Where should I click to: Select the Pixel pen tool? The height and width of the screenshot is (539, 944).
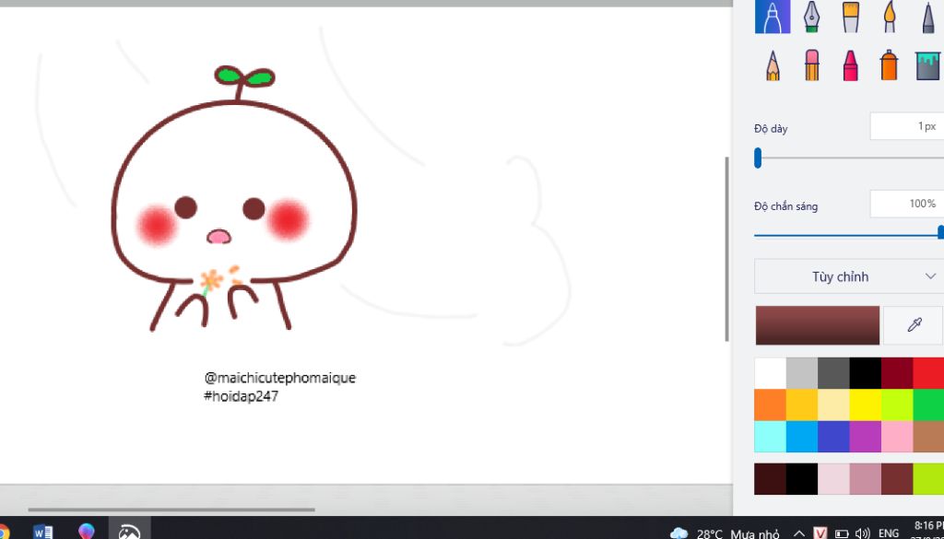click(927, 17)
